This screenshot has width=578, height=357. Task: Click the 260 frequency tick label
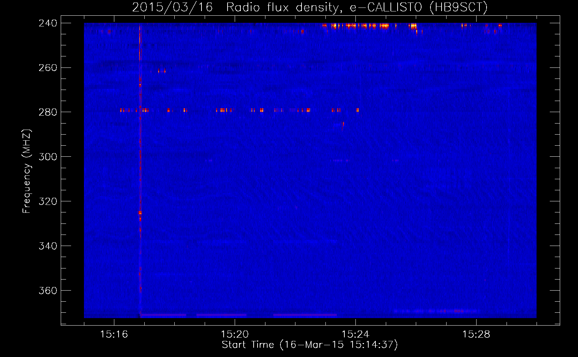pyautogui.click(x=48, y=68)
